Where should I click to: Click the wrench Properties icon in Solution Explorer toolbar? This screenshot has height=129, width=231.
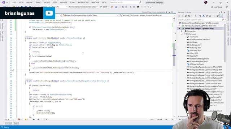(x=218, y=16)
